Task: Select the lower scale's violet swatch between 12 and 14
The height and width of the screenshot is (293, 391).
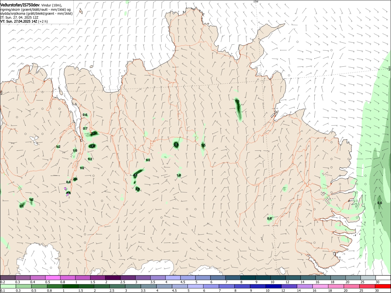Action: [x=289, y=286]
